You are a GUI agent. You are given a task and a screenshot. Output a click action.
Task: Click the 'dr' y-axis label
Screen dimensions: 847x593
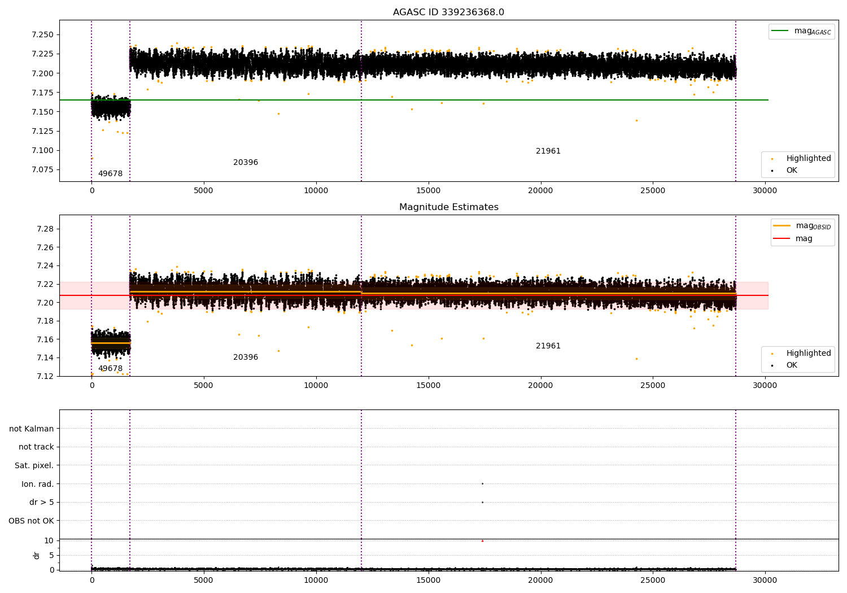point(37,555)
